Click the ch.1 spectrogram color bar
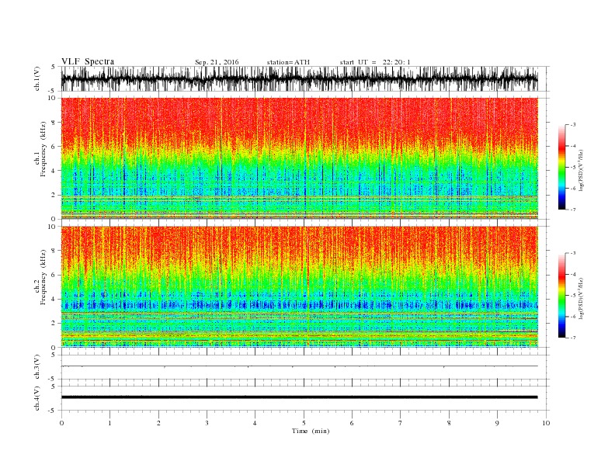Image resolution: width=615 pixels, height=475 pixels. pos(561,168)
